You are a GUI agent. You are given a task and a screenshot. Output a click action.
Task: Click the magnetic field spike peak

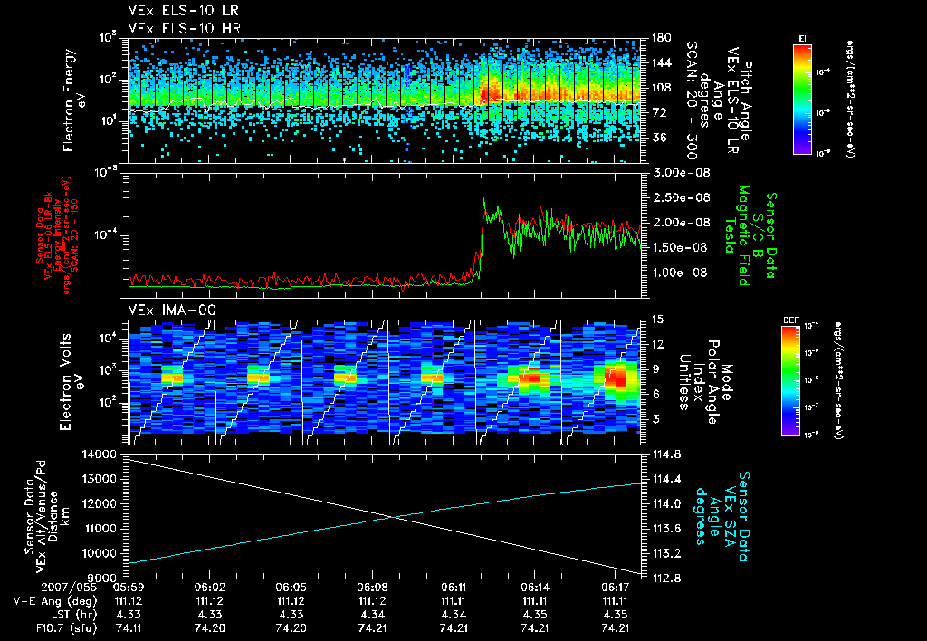coord(483,199)
